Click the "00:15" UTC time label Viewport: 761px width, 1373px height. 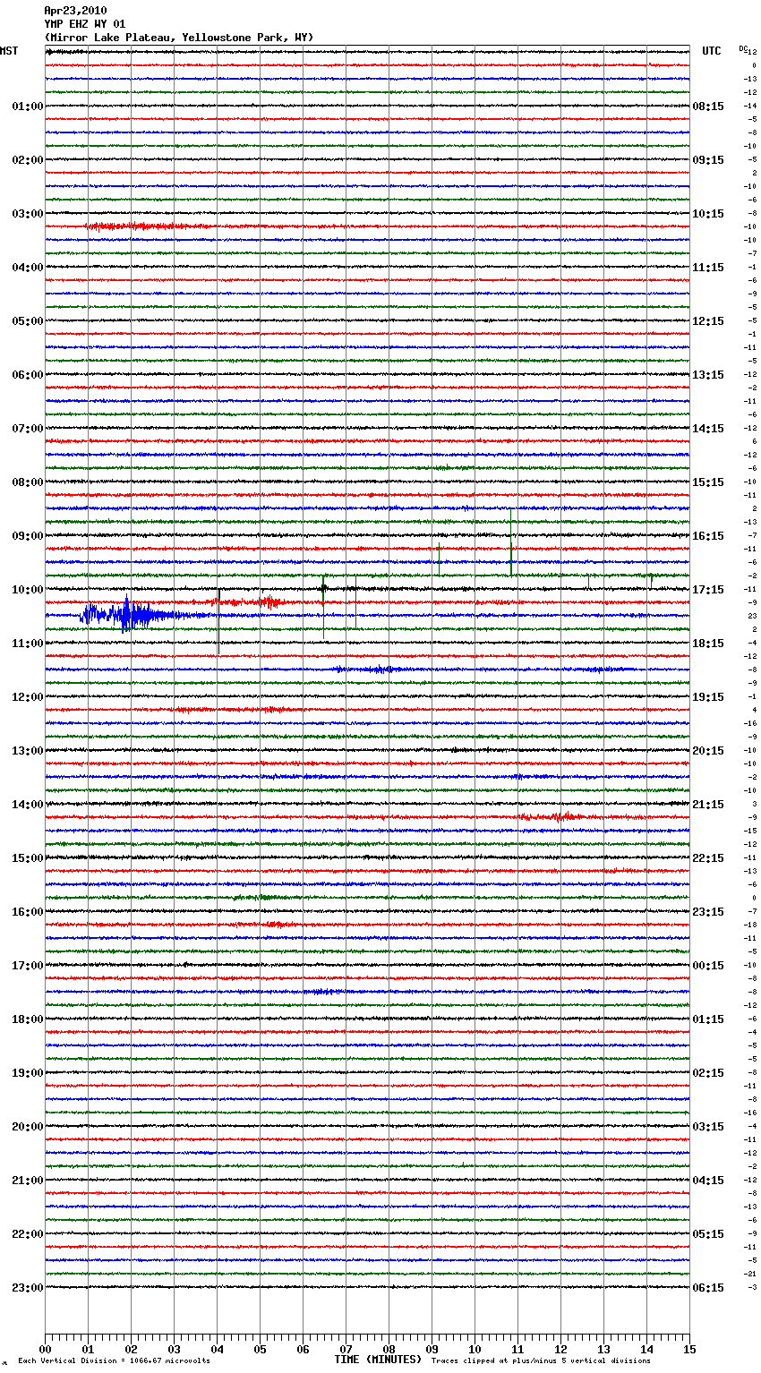(x=708, y=966)
